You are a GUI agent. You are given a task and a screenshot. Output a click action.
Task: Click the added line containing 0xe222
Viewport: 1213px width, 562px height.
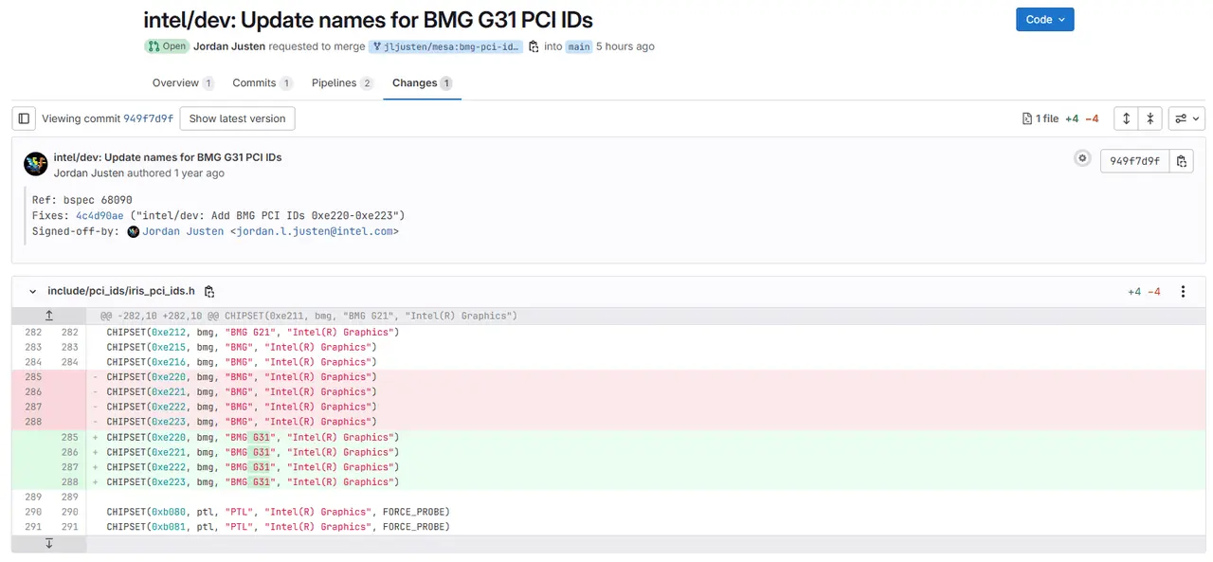[x=644, y=467]
